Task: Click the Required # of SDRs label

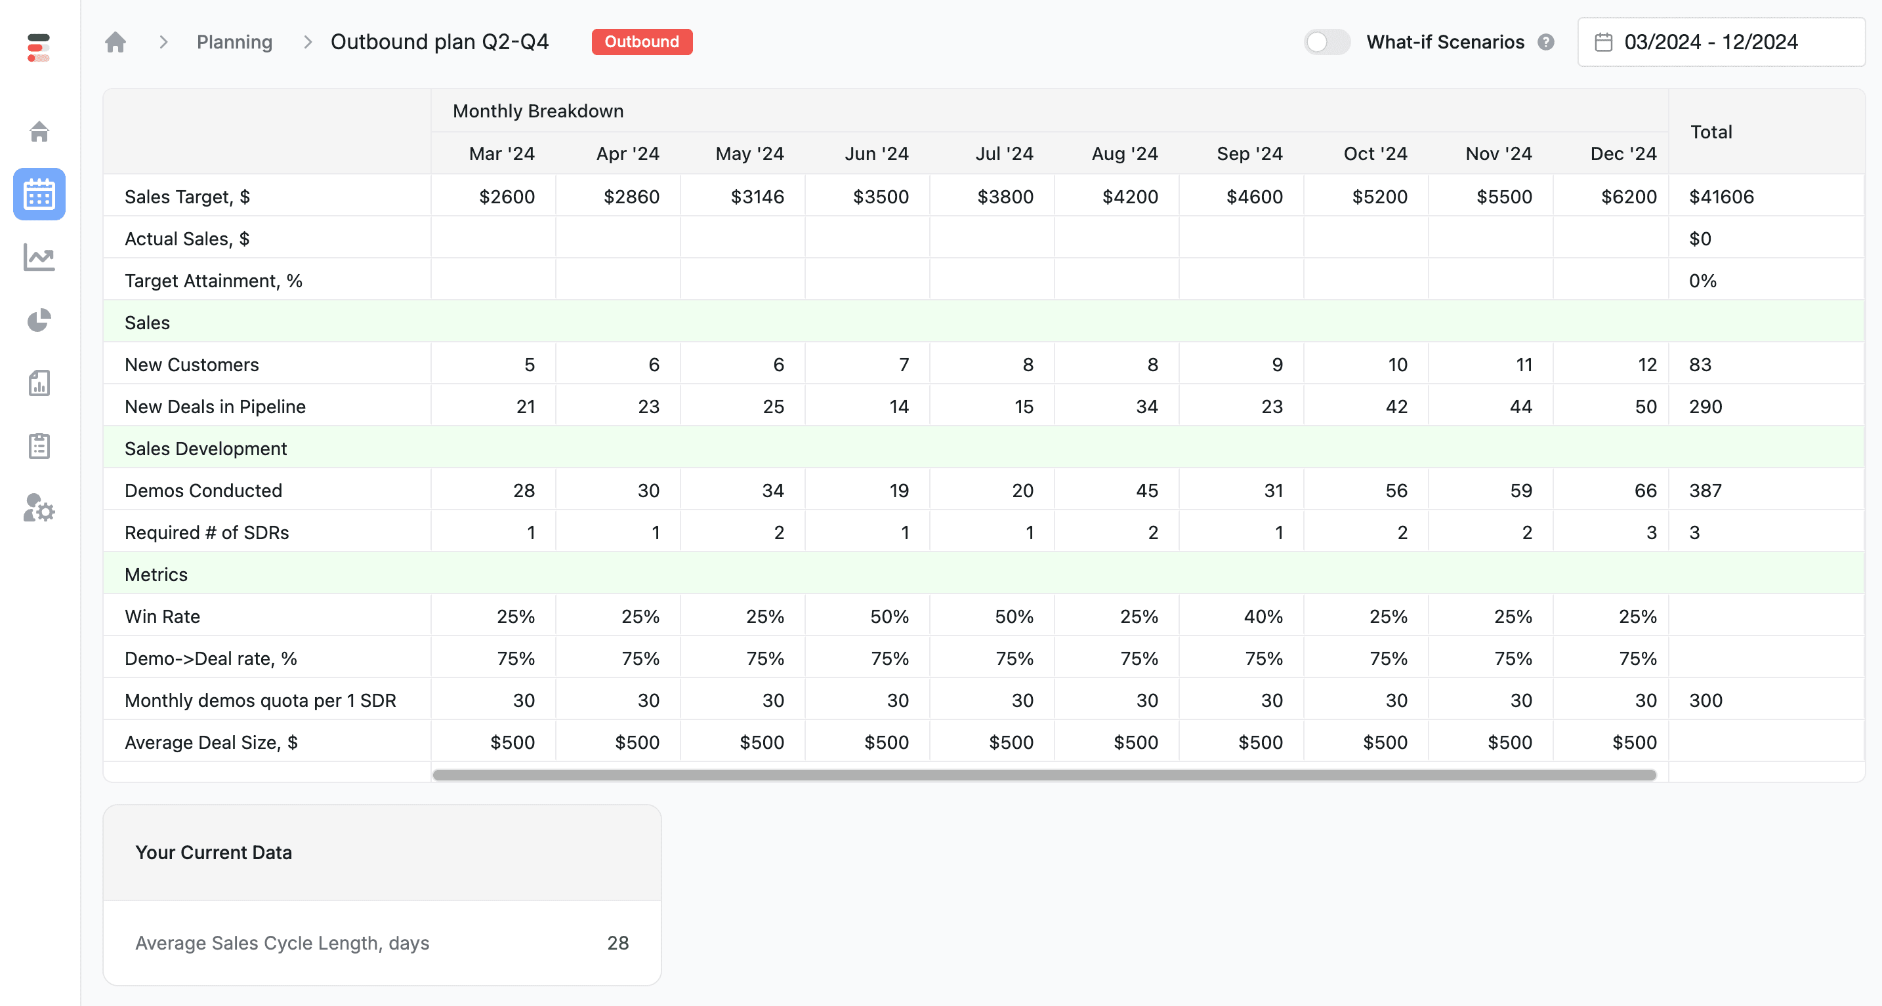Action: [x=207, y=533]
